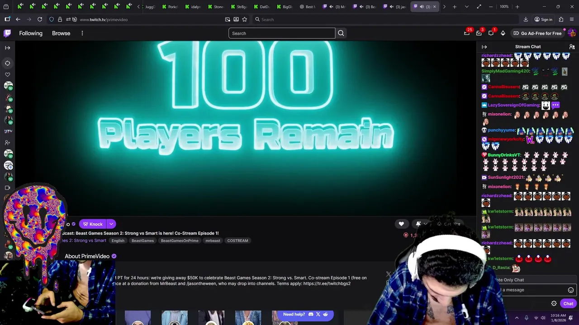Click the BeastGamesOnPrime tag

(180, 241)
